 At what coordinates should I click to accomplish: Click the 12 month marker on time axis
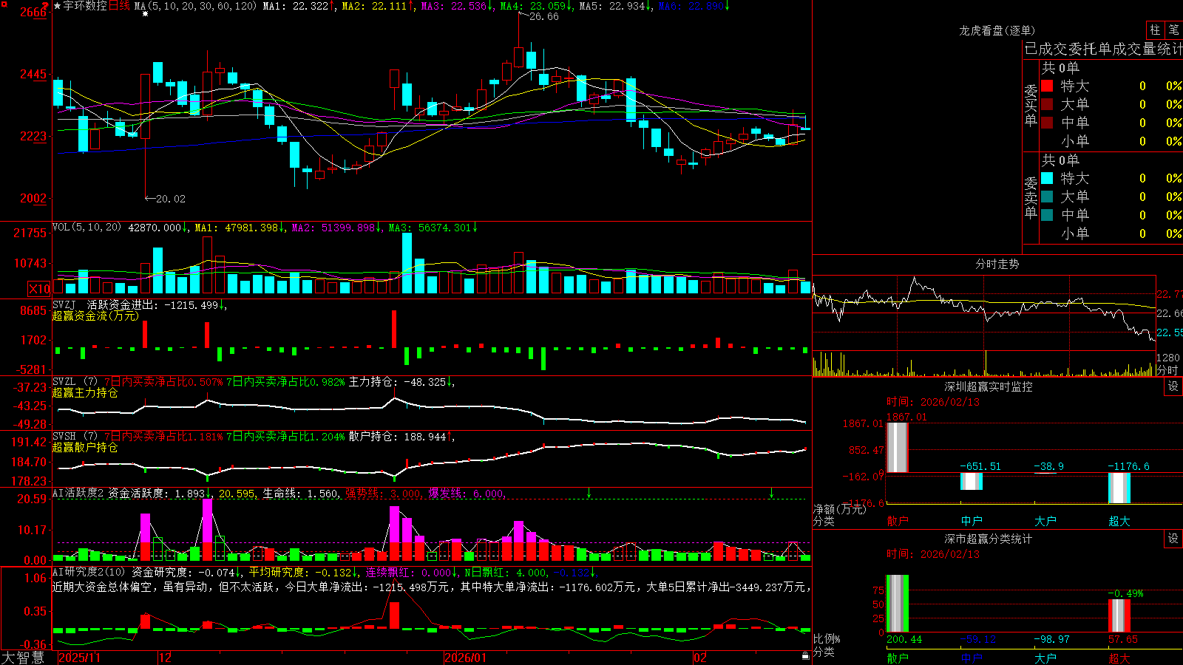tap(166, 658)
